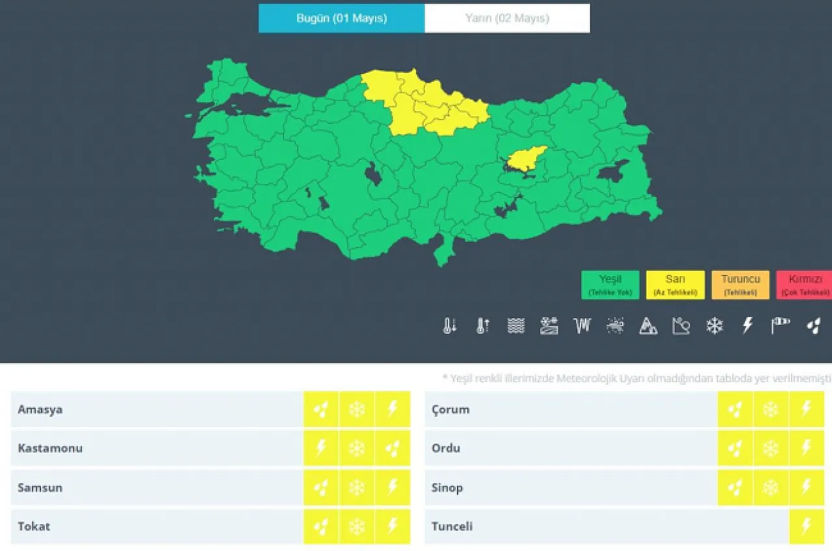
Task: Click Samsun's snowflake warning icon
Action: click(357, 487)
